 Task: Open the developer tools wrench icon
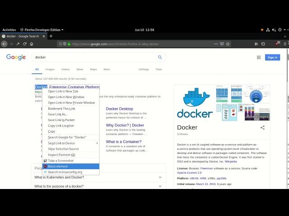(18, 44)
